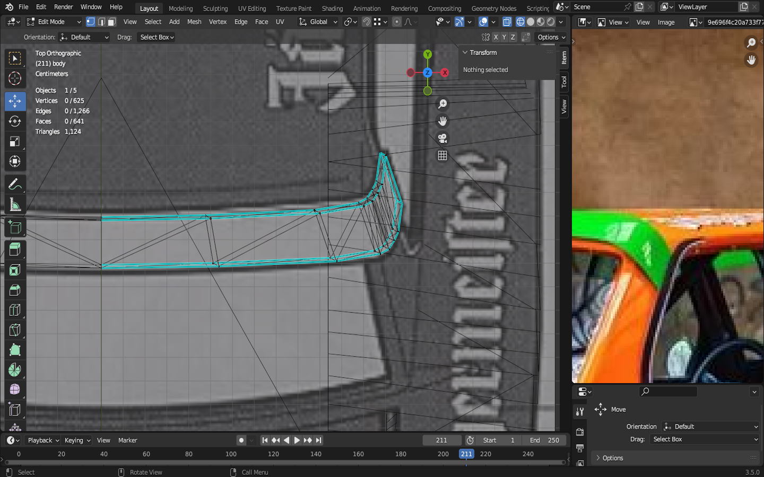Jump to the last frame
The height and width of the screenshot is (477, 764).
318,440
